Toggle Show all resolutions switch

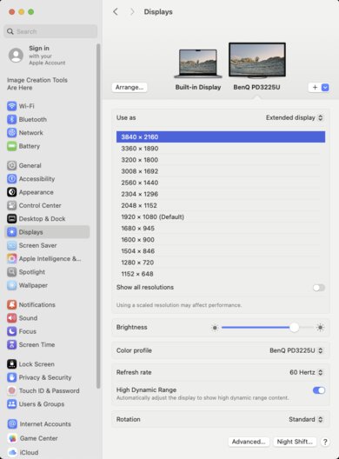[x=319, y=288]
